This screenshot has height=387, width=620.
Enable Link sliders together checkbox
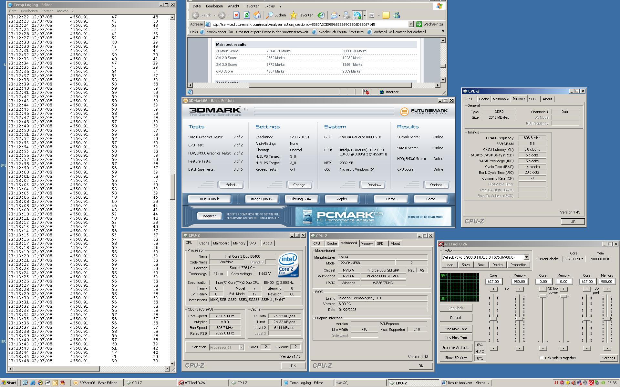click(x=542, y=358)
